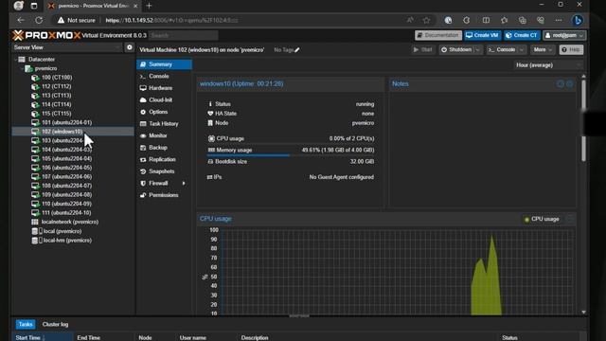
Task: Collapse the Datacenter tree node
Action: 15,59
